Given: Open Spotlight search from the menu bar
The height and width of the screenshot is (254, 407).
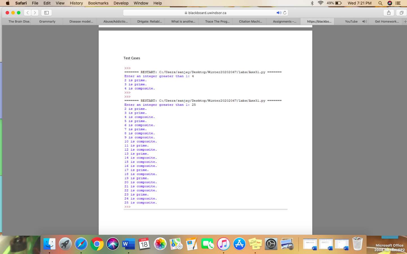Looking at the screenshot, I should click(380, 3).
